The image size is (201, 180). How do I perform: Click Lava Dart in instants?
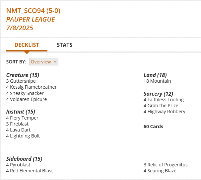coord(22,130)
